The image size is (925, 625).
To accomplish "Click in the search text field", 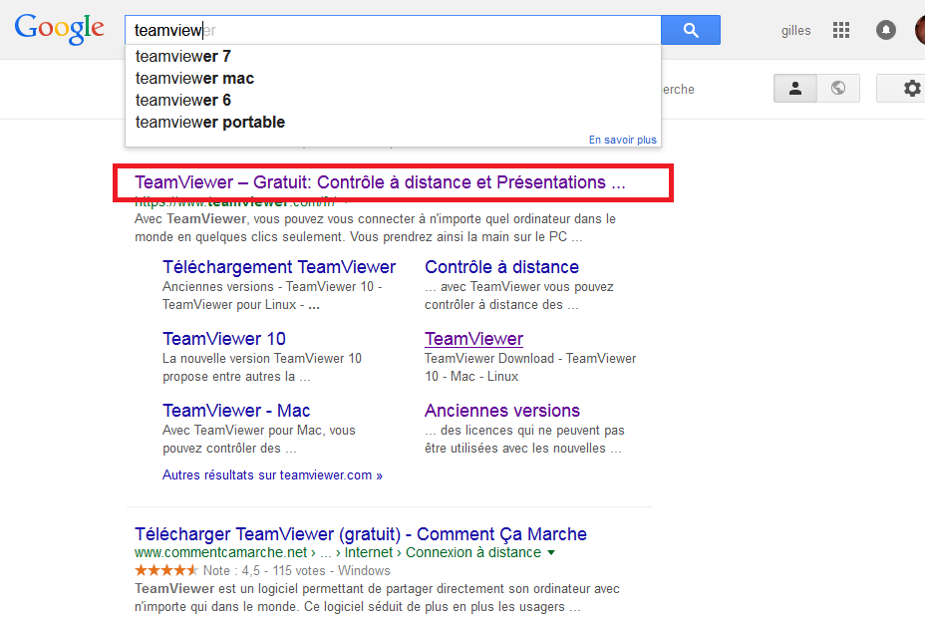I will click(x=393, y=30).
